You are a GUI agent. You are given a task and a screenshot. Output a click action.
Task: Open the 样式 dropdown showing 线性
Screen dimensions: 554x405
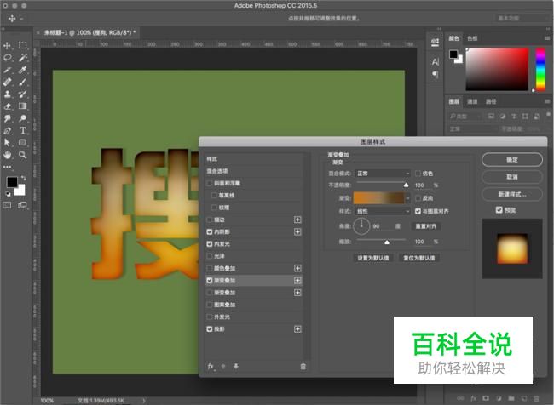pos(383,211)
